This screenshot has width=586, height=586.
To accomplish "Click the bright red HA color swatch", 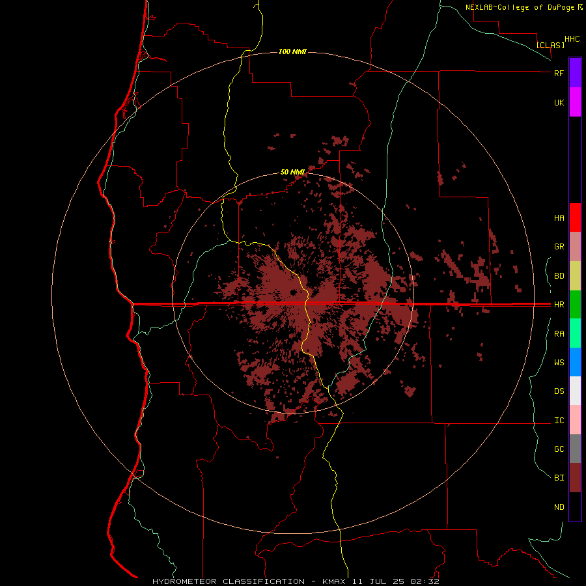I will click(x=575, y=217).
